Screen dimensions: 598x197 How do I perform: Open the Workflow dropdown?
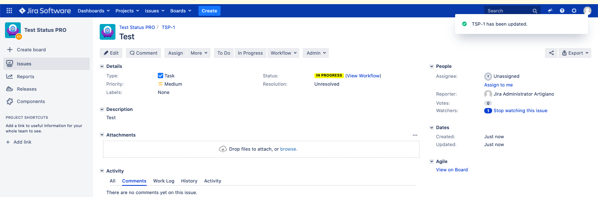284,53
